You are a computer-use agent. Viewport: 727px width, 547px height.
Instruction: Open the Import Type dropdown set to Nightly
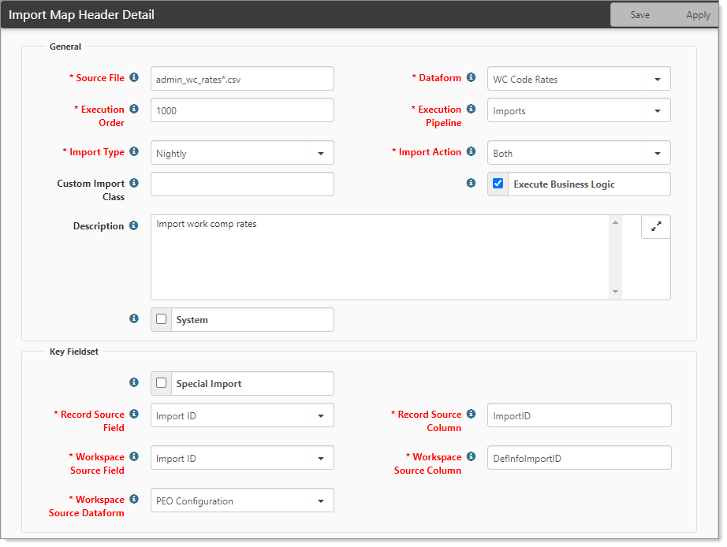tap(242, 153)
